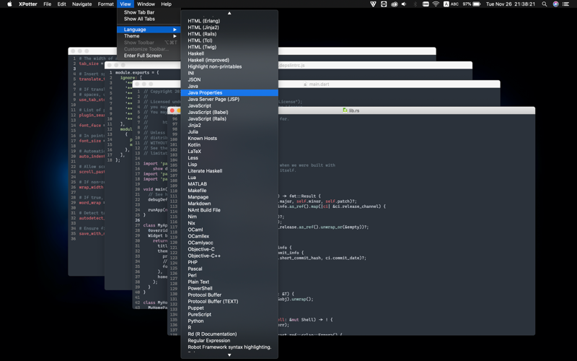Open the File menu
This screenshot has width=577, height=361.
(x=48, y=4)
